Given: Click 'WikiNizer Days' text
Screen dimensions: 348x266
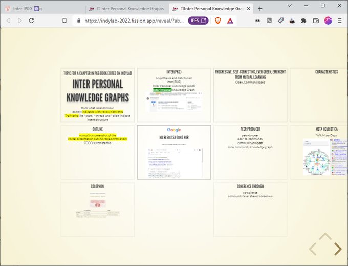Looking at the screenshot, I should [x=327, y=135].
